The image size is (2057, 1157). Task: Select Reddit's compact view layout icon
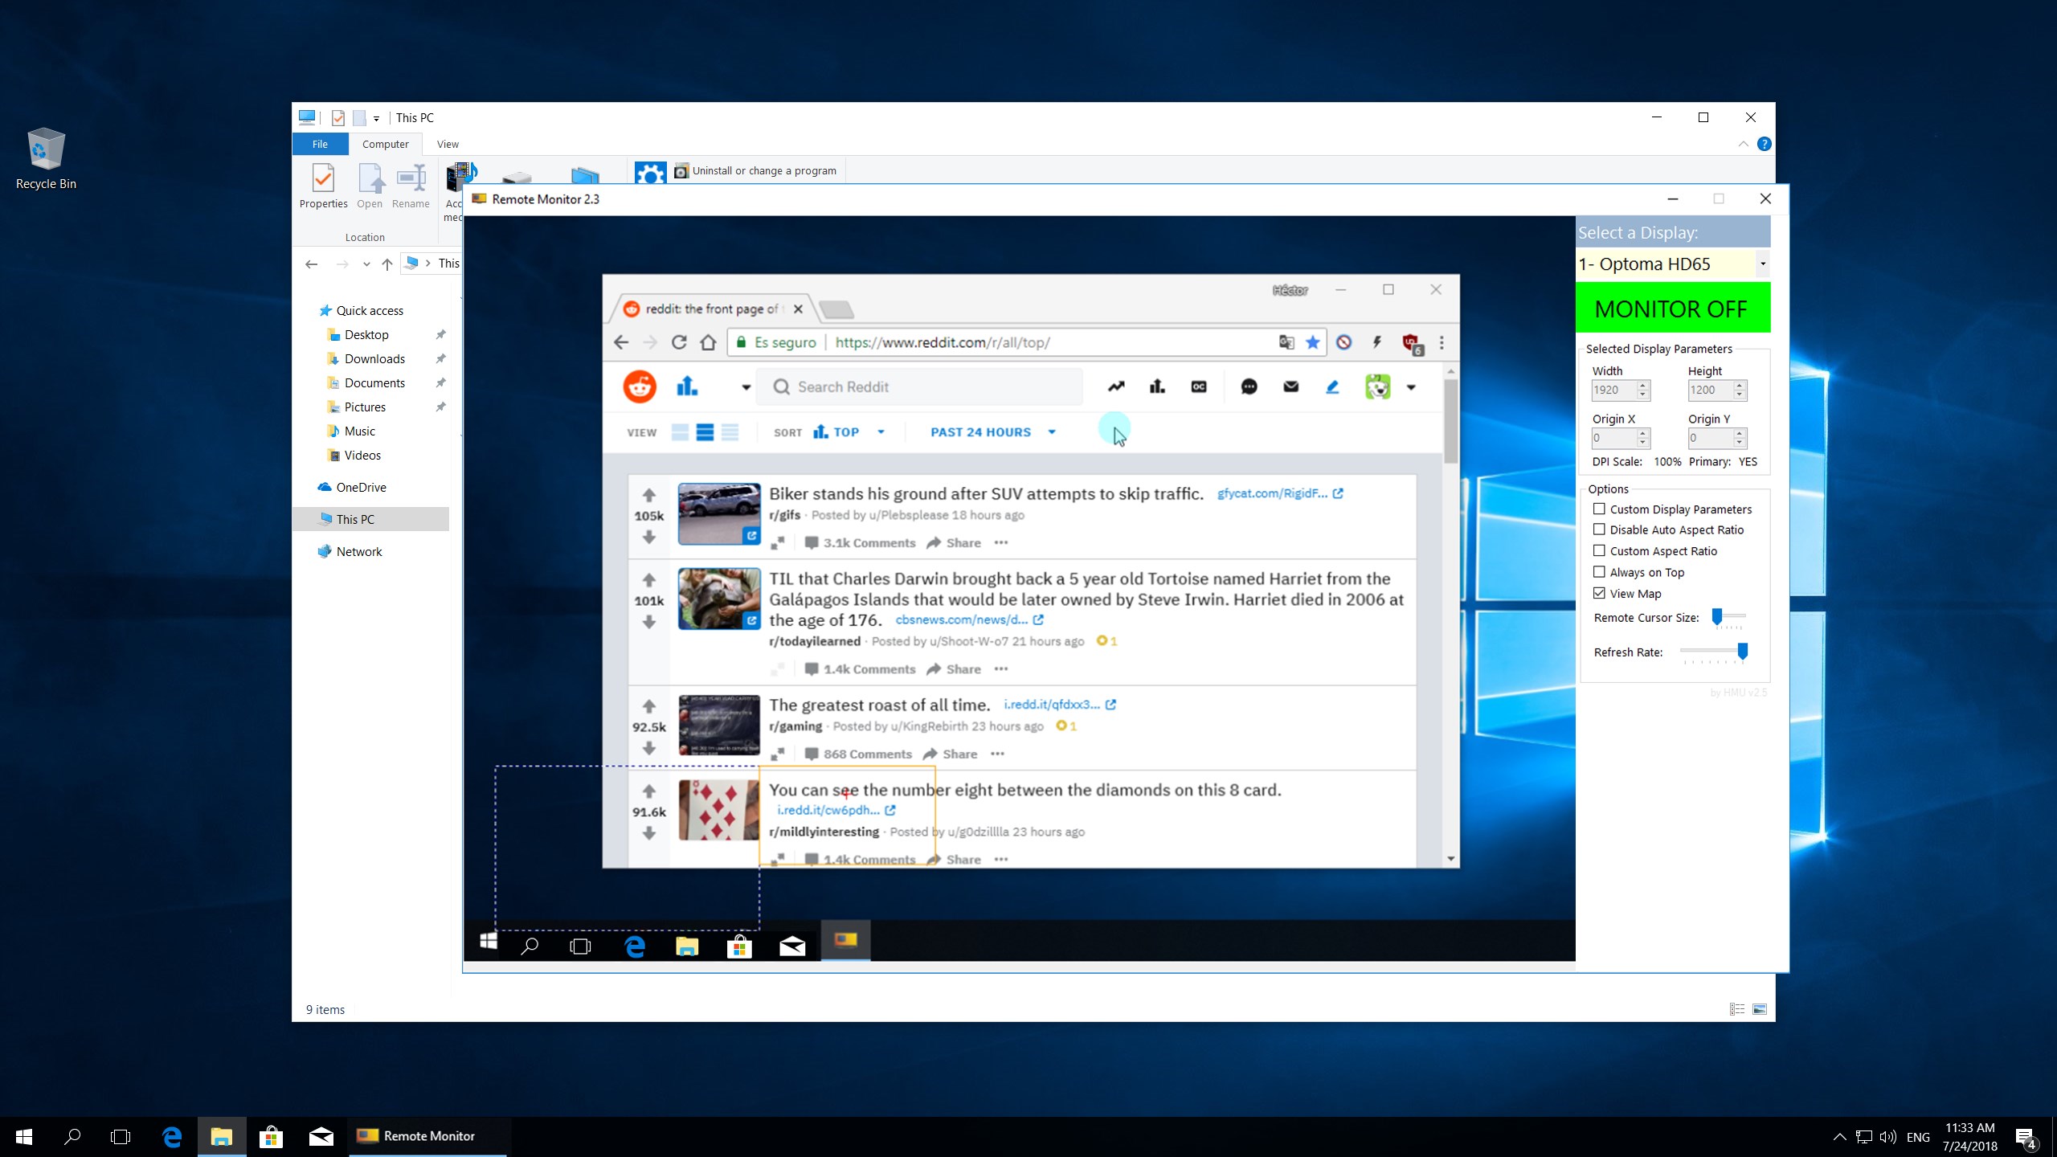[x=730, y=431]
